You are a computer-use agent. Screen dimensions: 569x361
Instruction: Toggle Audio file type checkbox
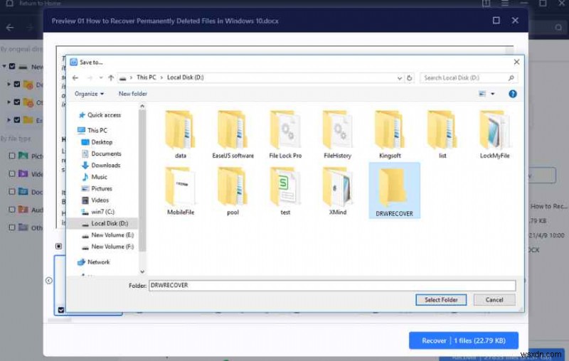12,210
